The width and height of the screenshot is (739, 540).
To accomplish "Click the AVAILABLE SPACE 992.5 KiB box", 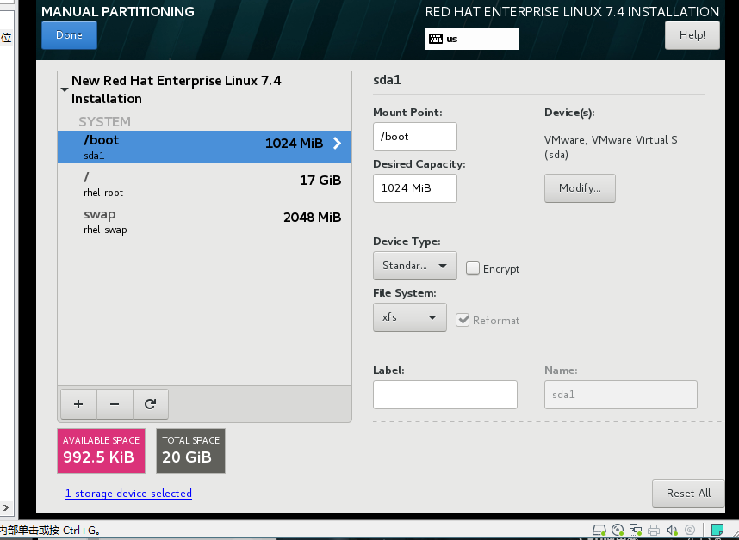I will (101, 451).
